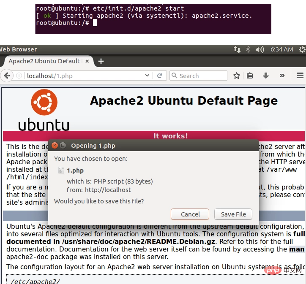Close the Apache2 Ubuntu Default tab
This screenshot has height=284, width=306.
(x=87, y=61)
